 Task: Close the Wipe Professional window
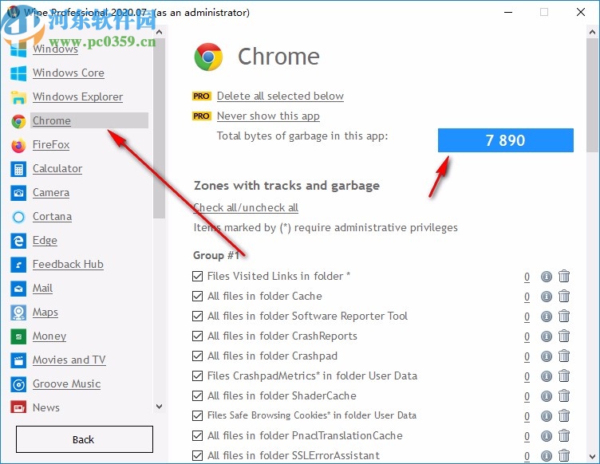[581, 12]
